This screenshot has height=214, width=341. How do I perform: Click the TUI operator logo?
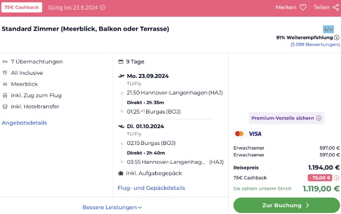[x=328, y=29]
